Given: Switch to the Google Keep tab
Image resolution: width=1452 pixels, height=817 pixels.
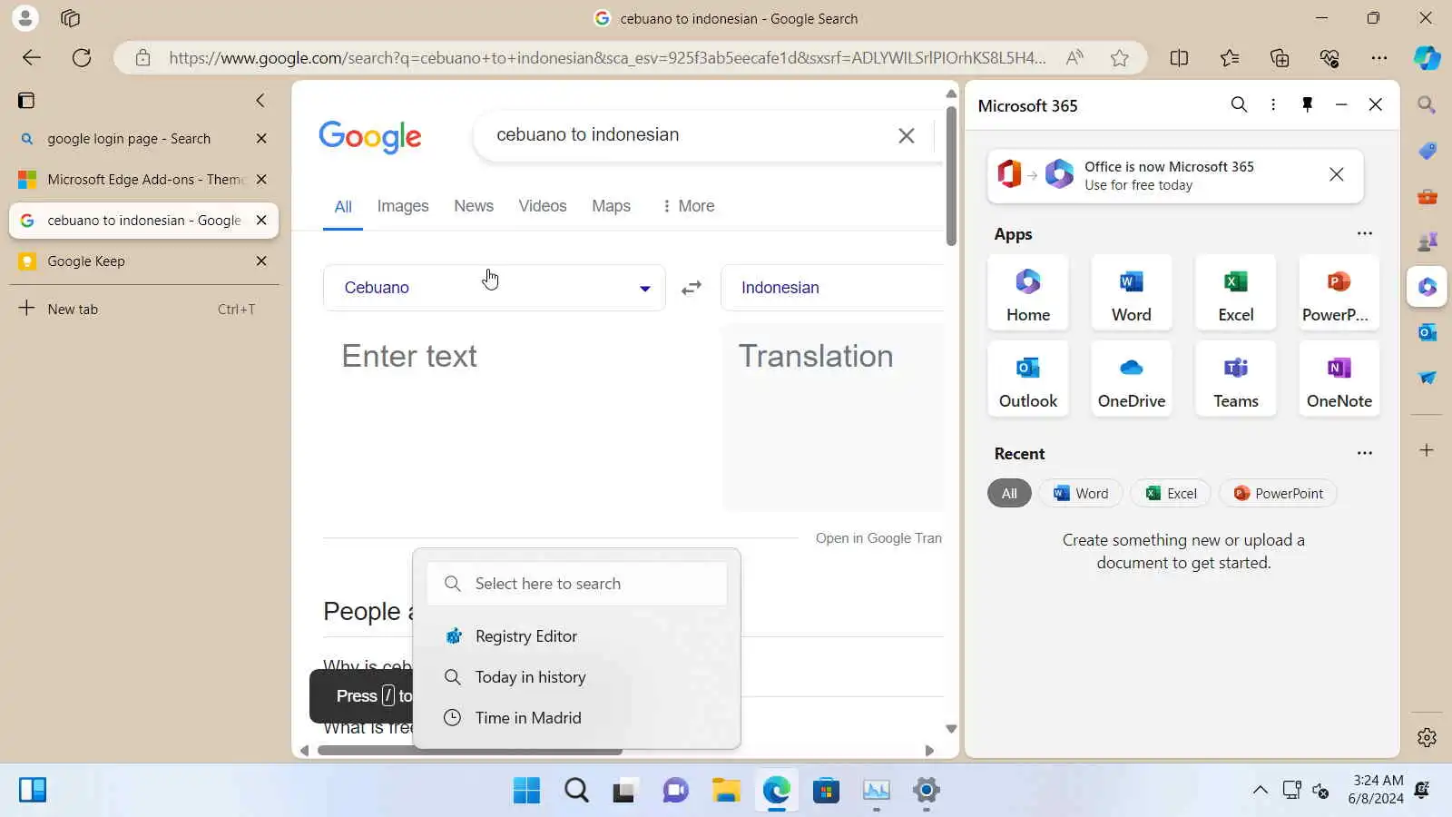Looking at the screenshot, I should coord(144,261).
